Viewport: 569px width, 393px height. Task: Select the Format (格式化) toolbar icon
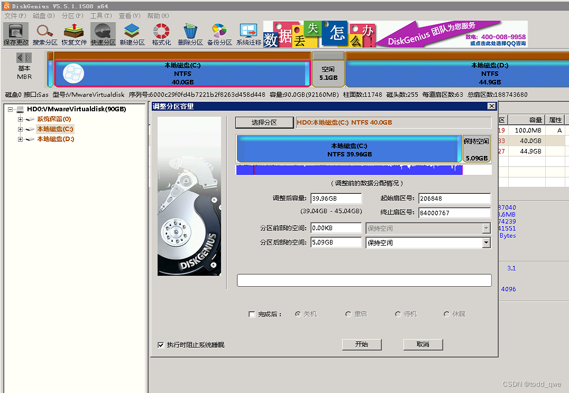tap(161, 34)
